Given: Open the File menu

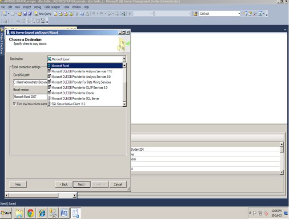Looking at the screenshot, I should tap(3, 7).
